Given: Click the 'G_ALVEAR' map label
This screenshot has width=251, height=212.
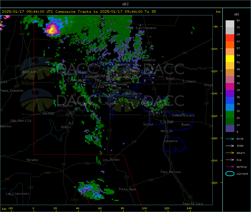Looking at the screenshot, I should [x=167, y=122].
